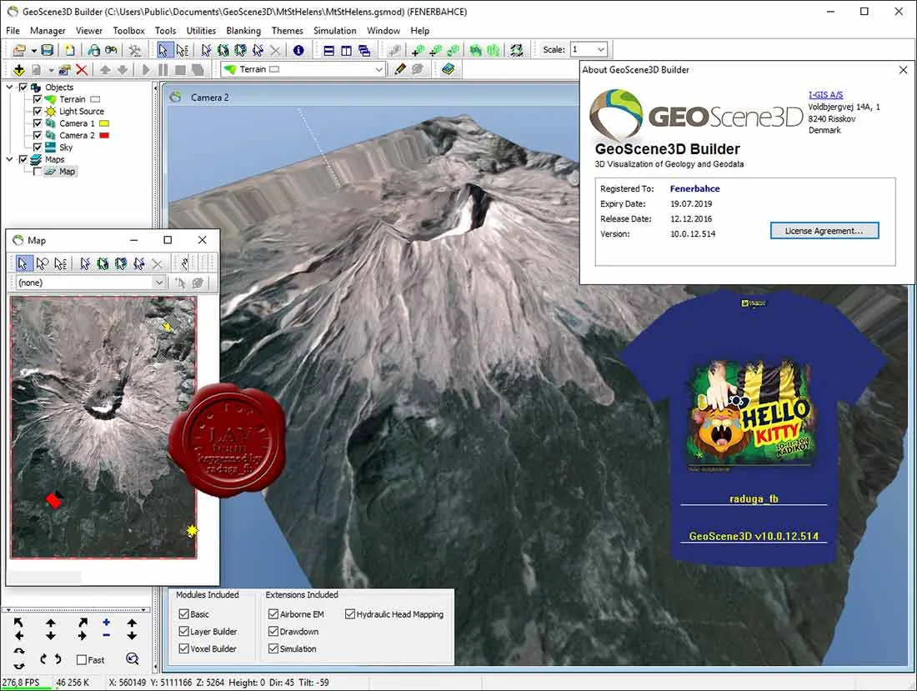Open the Simulation menu
Screen dimensions: 917x691
point(334,30)
